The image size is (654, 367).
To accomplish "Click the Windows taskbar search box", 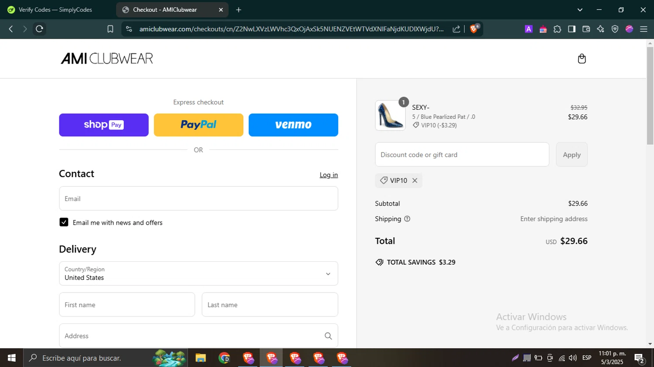I will pyautogui.click(x=106, y=358).
